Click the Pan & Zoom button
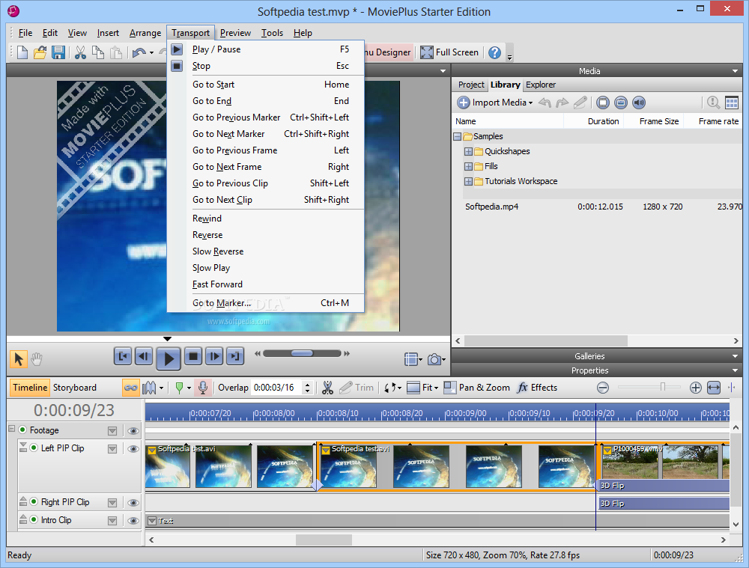749x568 pixels. click(476, 388)
